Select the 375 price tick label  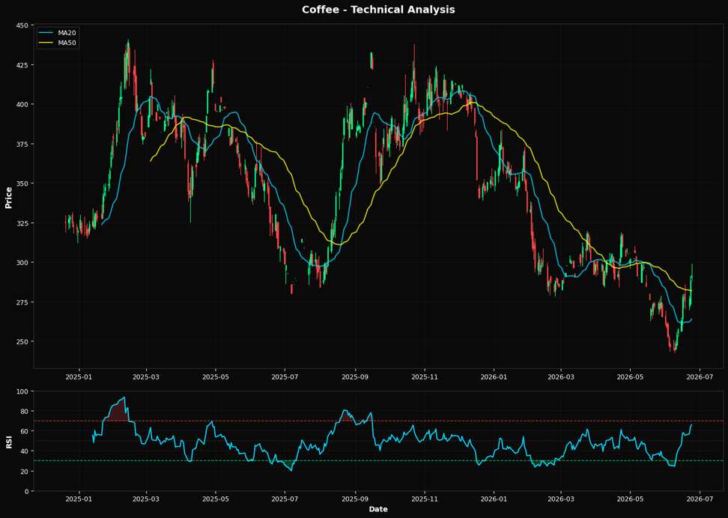point(22,144)
